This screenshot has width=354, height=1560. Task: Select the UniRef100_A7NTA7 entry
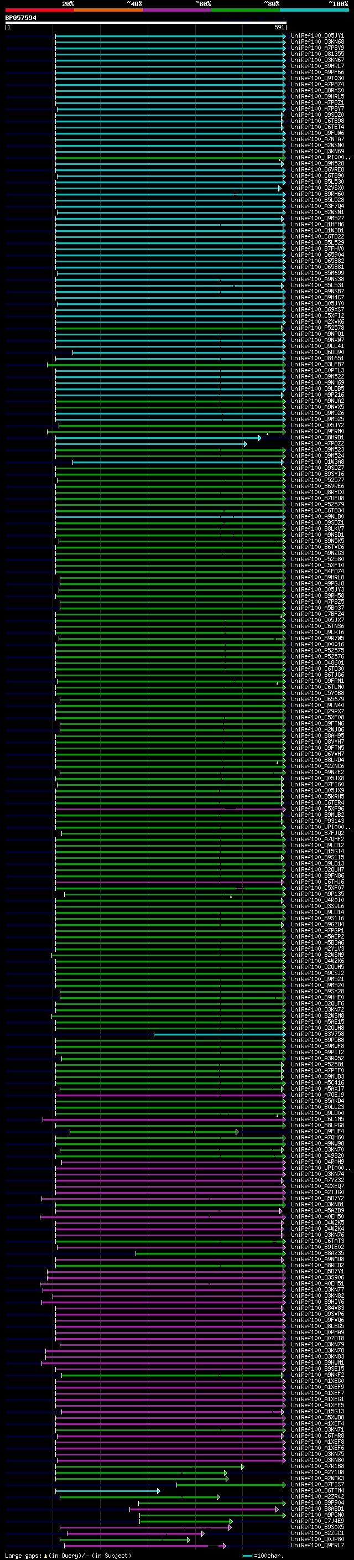coord(317,139)
